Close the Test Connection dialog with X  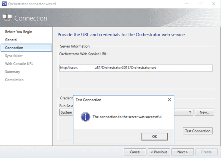click(169, 100)
